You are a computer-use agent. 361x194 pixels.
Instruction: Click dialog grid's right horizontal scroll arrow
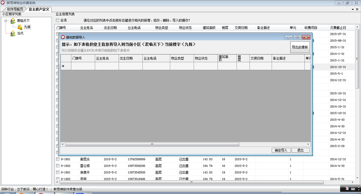coord(308,144)
